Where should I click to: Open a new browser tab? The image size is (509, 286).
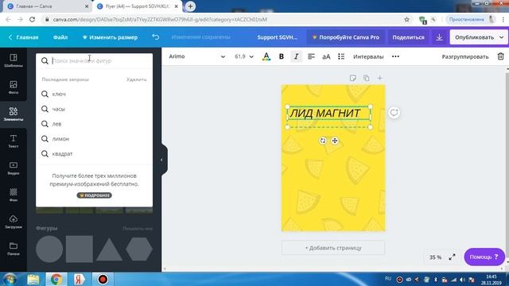pyautogui.click(x=190, y=6)
